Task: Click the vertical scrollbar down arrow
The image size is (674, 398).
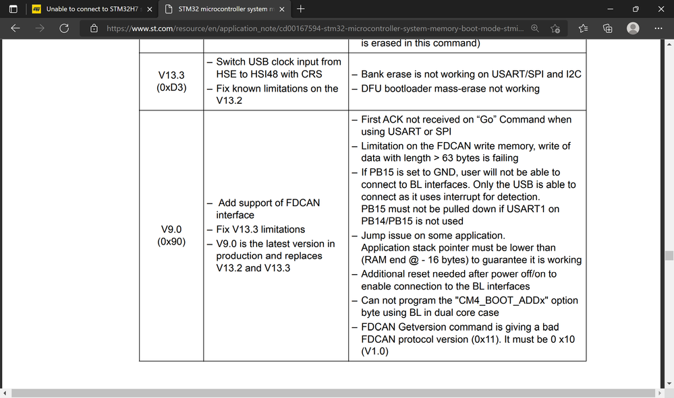Action: coord(669,384)
